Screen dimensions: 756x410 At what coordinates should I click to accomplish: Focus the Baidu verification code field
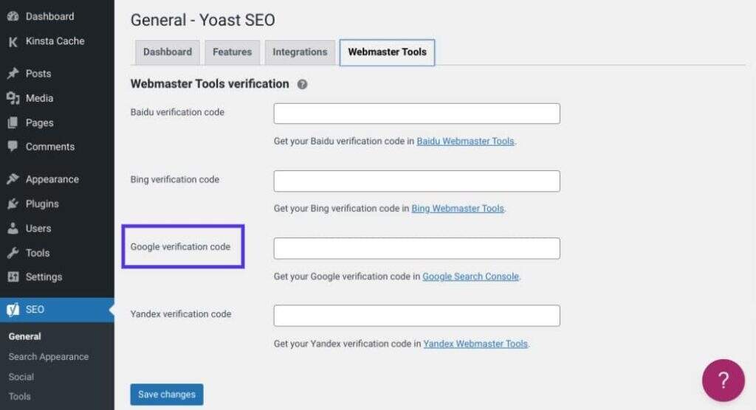point(416,114)
